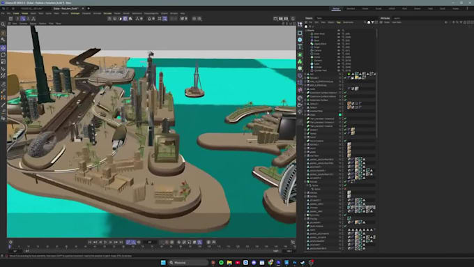
Task: Open the search magnifier in left toolbar
Action: pyautogui.click(x=3, y=24)
